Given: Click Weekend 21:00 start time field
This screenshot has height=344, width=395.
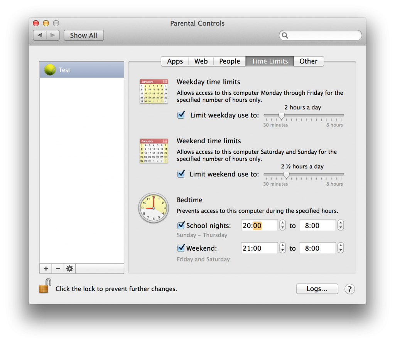Looking at the screenshot, I should click(259, 248).
